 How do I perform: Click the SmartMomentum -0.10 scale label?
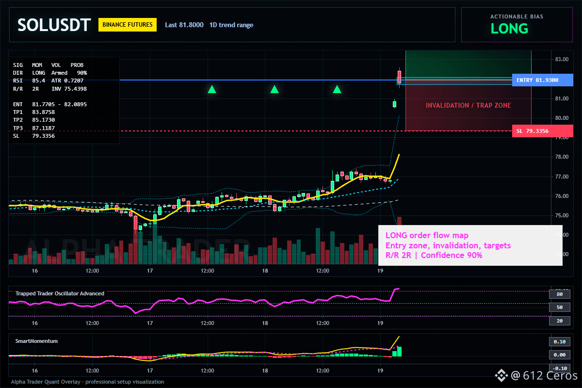click(559, 368)
